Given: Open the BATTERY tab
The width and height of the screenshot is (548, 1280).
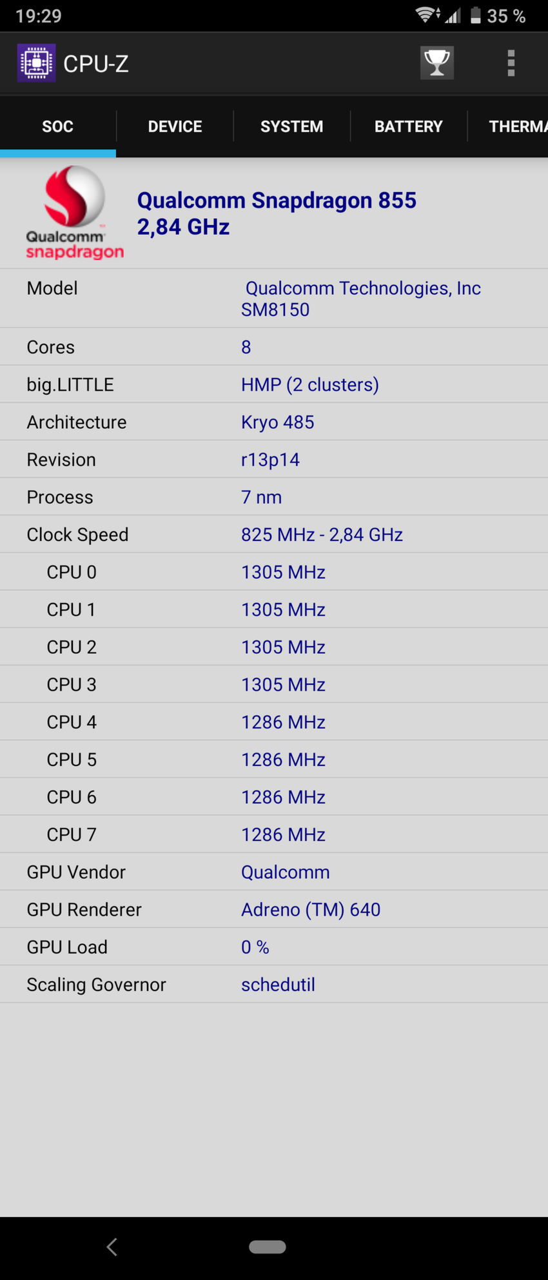Looking at the screenshot, I should point(408,126).
